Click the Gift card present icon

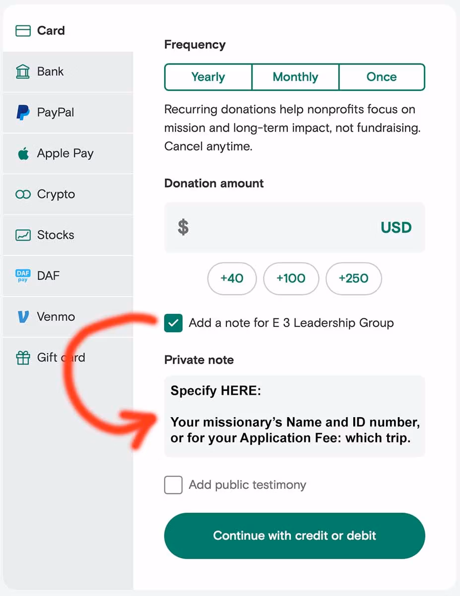pyautogui.click(x=23, y=358)
